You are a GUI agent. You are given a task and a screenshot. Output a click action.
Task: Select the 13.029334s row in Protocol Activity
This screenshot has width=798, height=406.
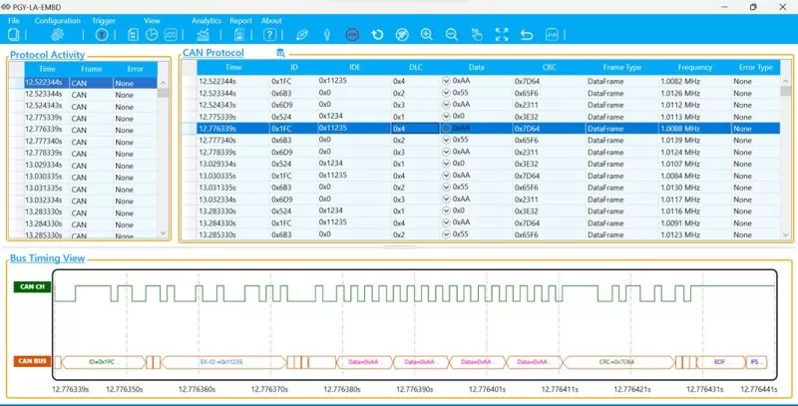(46, 165)
